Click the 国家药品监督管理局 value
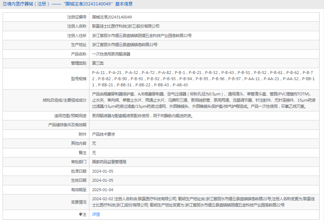Screen dimensions: 324x222 point(109,162)
